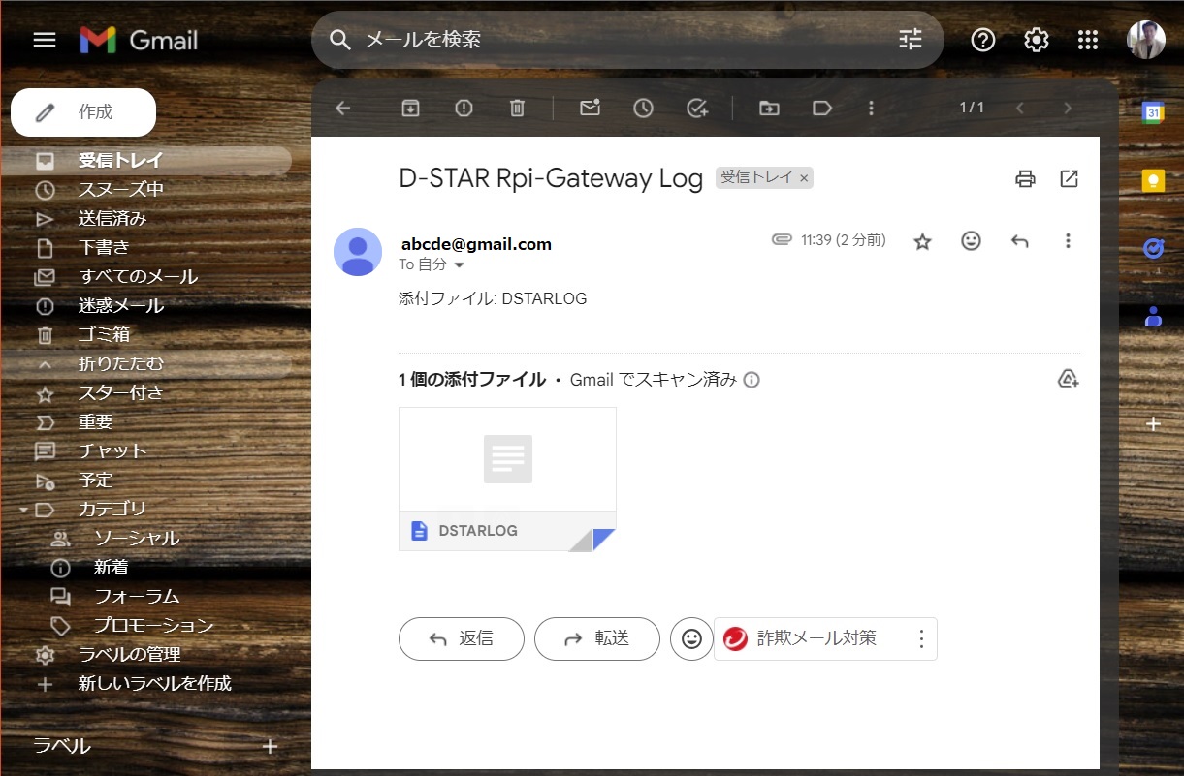
Task: Remove the 受信トレイ label from email
Action: coord(804,178)
